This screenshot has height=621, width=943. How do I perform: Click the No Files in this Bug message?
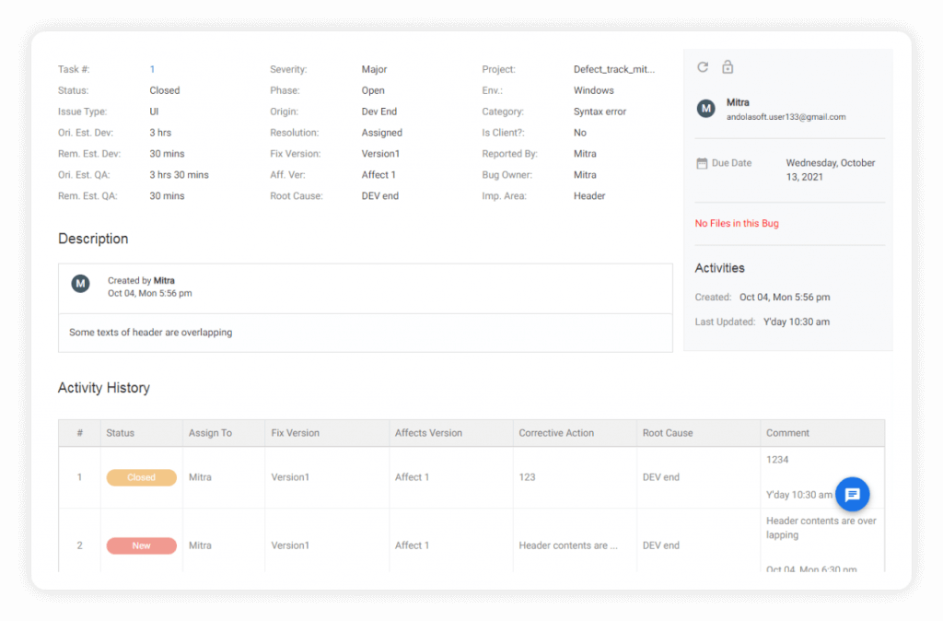point(738,223)
